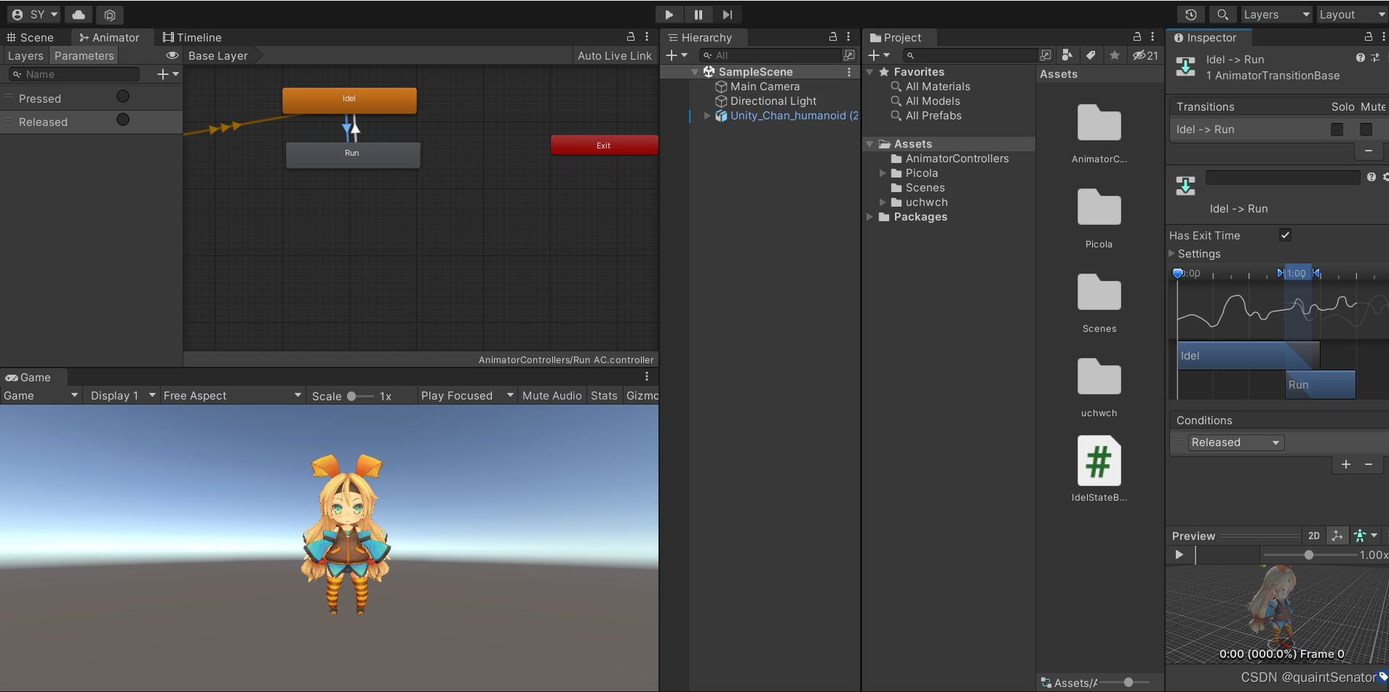Viewport: 1389px width, 692px height.
Task: Expand the Picola folder in tree
Action: pos(883,173)
